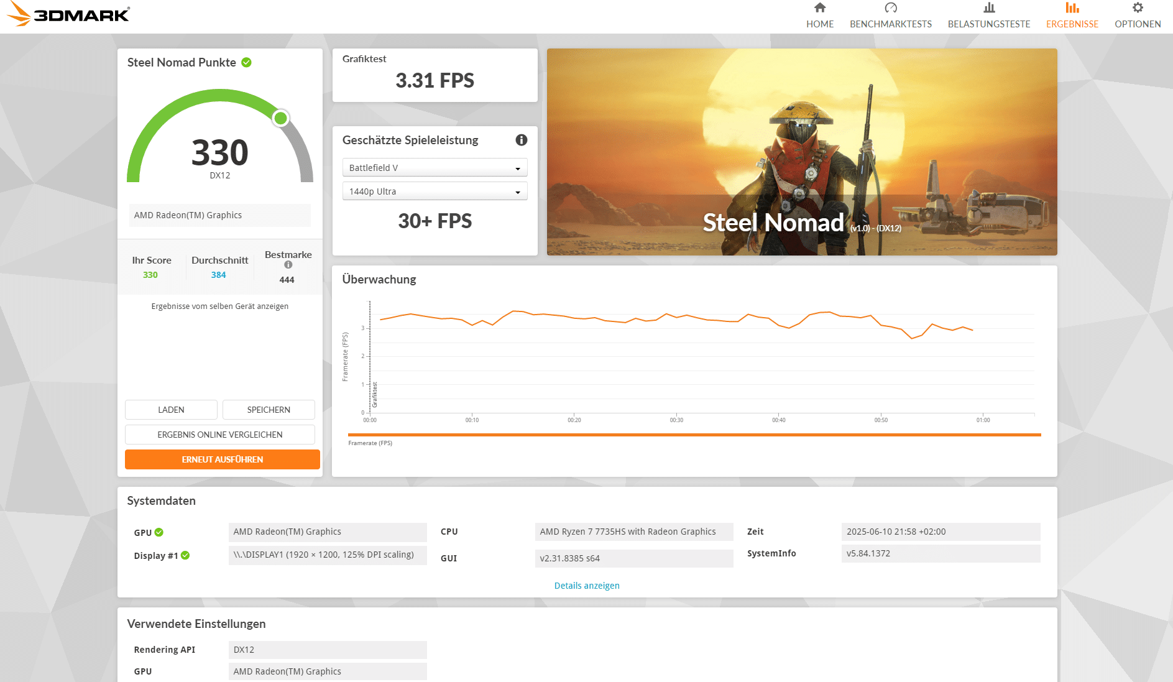
Task: Click the green check beside GPU label
Action: (159, 532)
